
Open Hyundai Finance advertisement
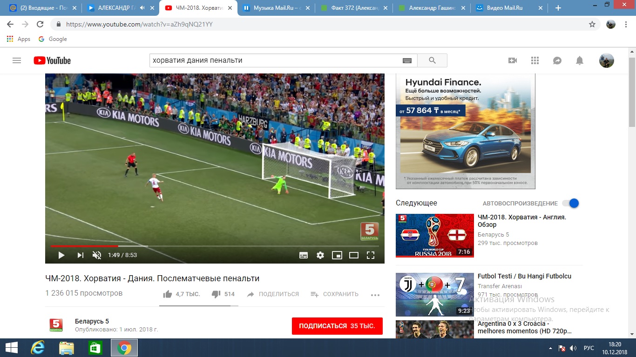(466, 131)
